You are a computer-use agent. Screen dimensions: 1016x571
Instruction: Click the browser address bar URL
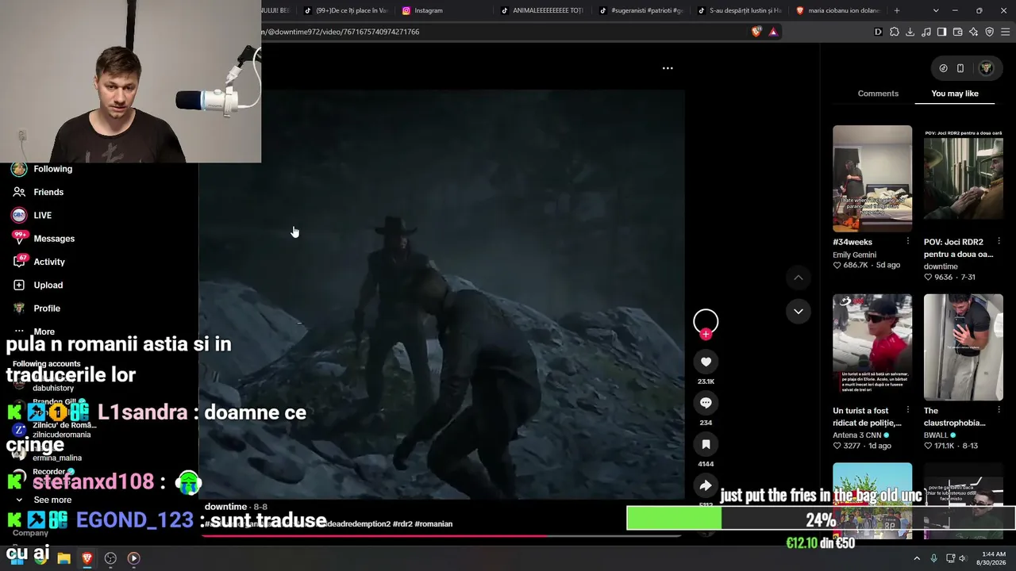341,32
